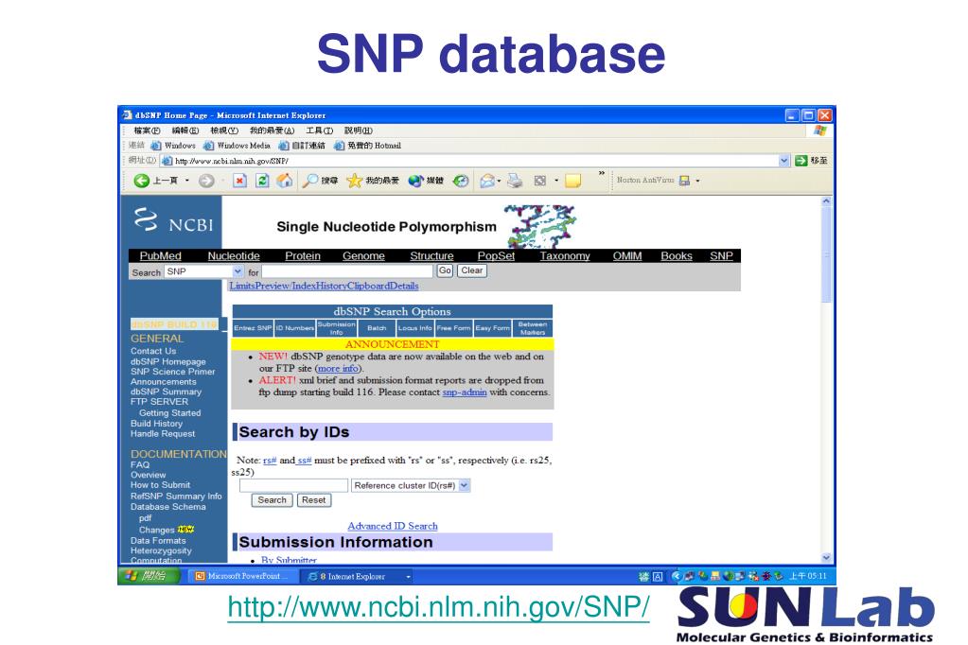This screenshot has height=645, width=968.
Task: Click the Reset button
Action: 313,500
